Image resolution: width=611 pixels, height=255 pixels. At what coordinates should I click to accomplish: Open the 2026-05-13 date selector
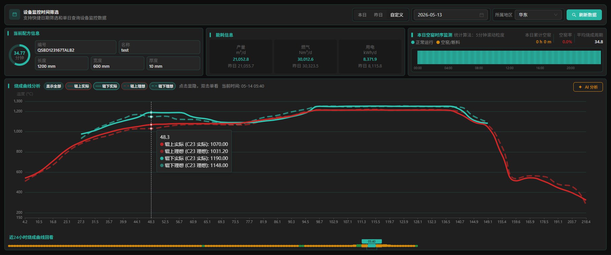[451, 15]
